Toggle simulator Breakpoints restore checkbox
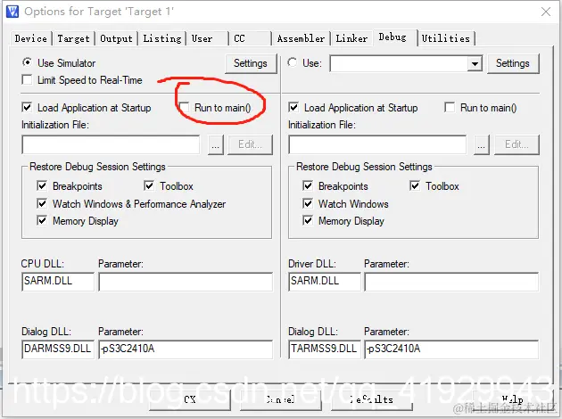 [42, 185]
